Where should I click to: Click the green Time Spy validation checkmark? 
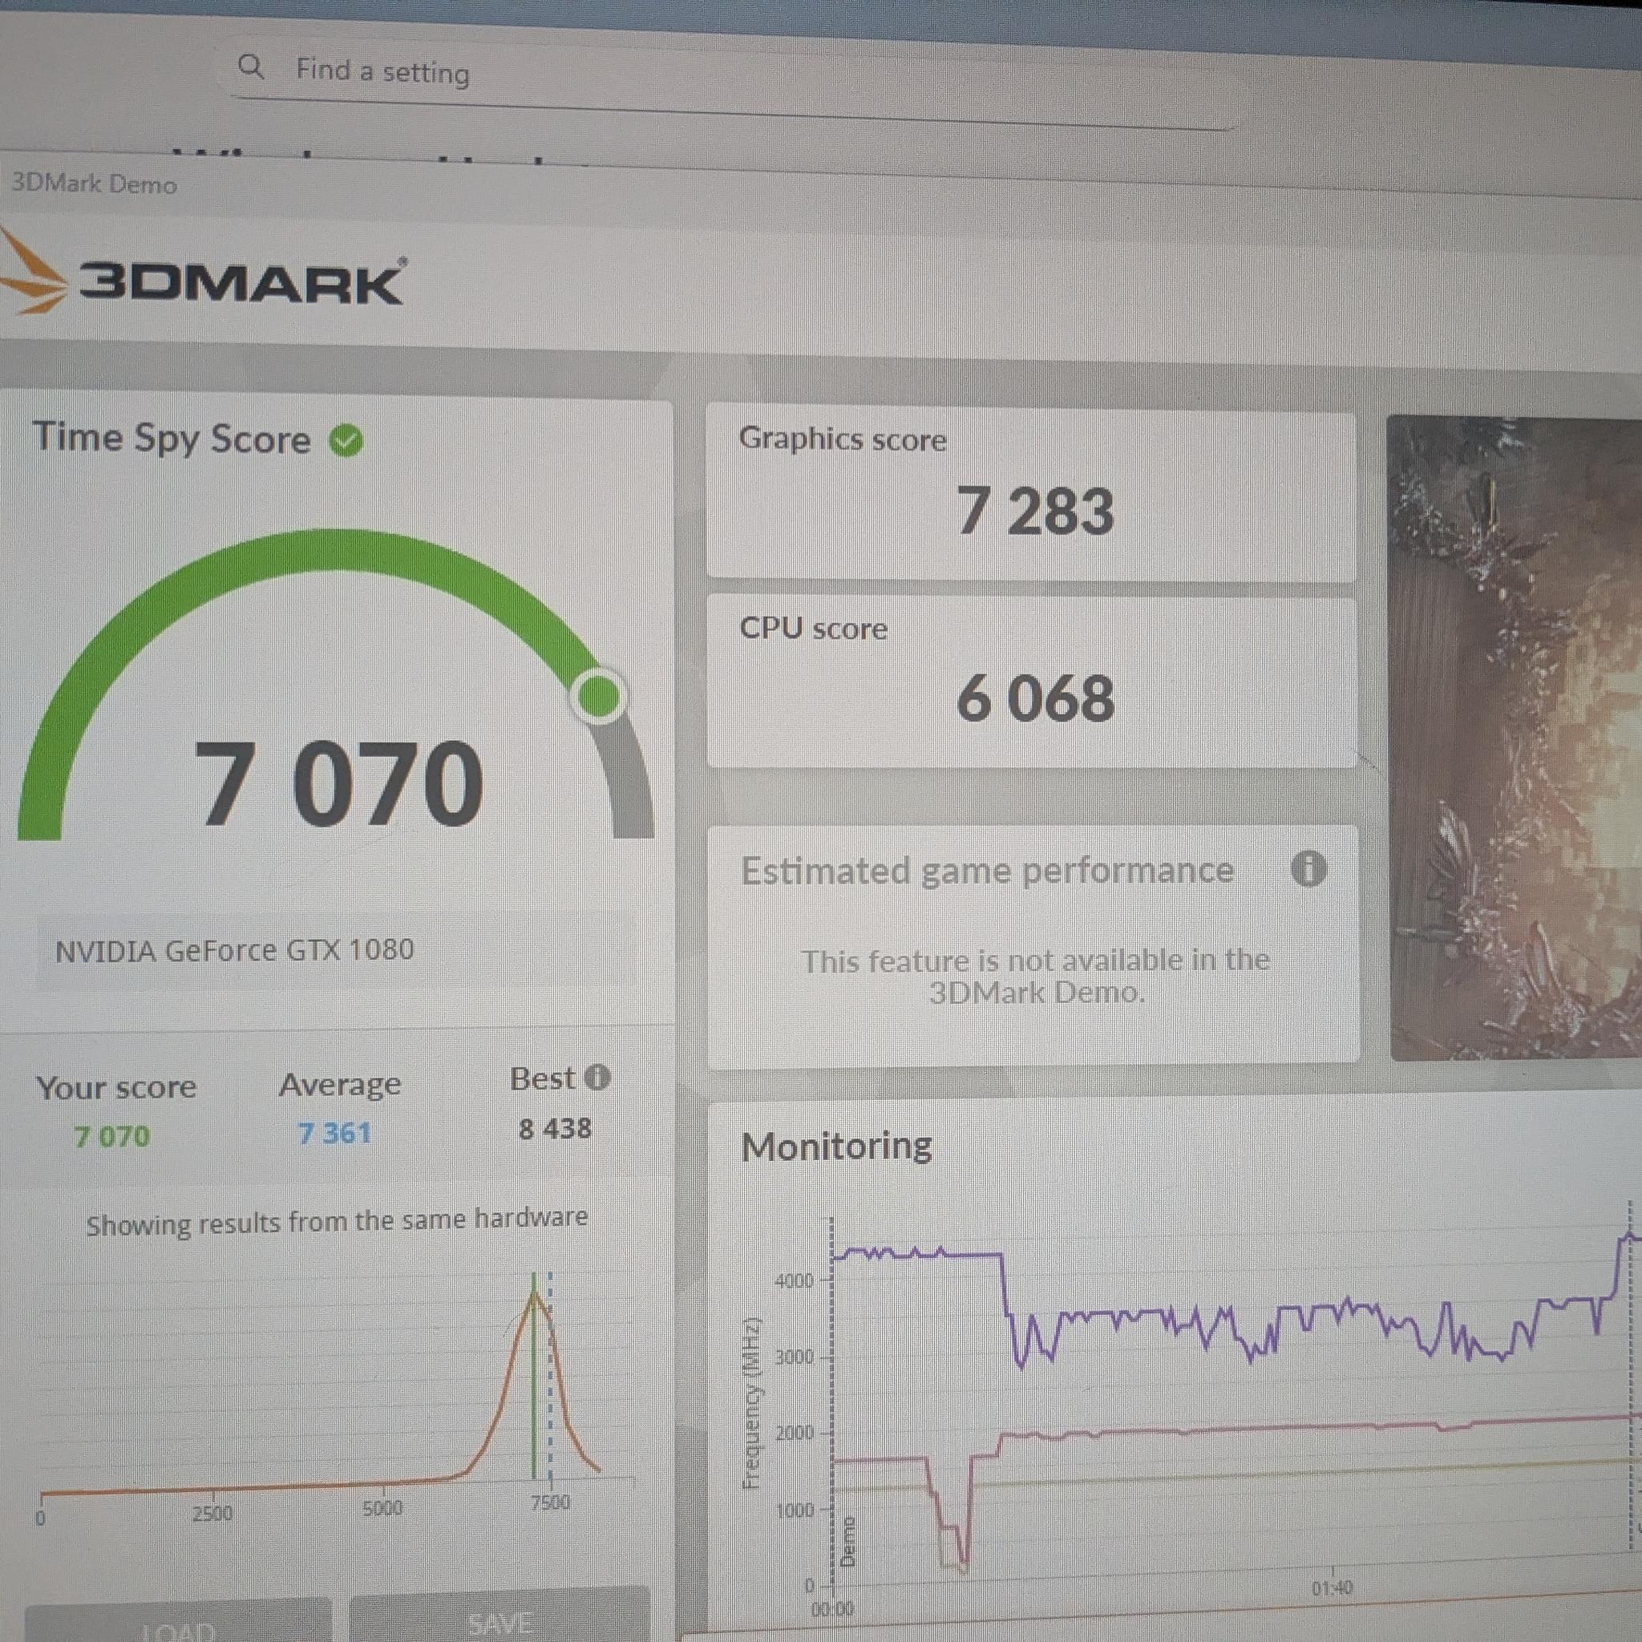pyautogui.click(x=346, y=441)
